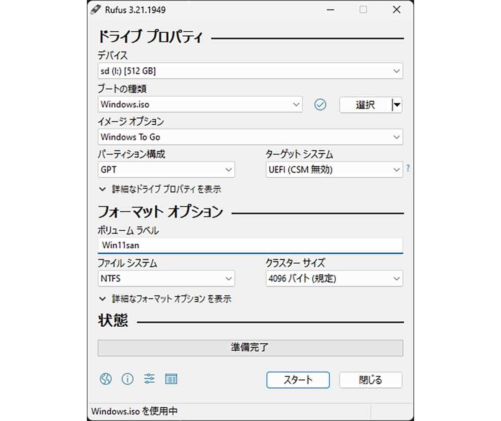Click the フォーマット オプション heading

[x=160, y=212]
